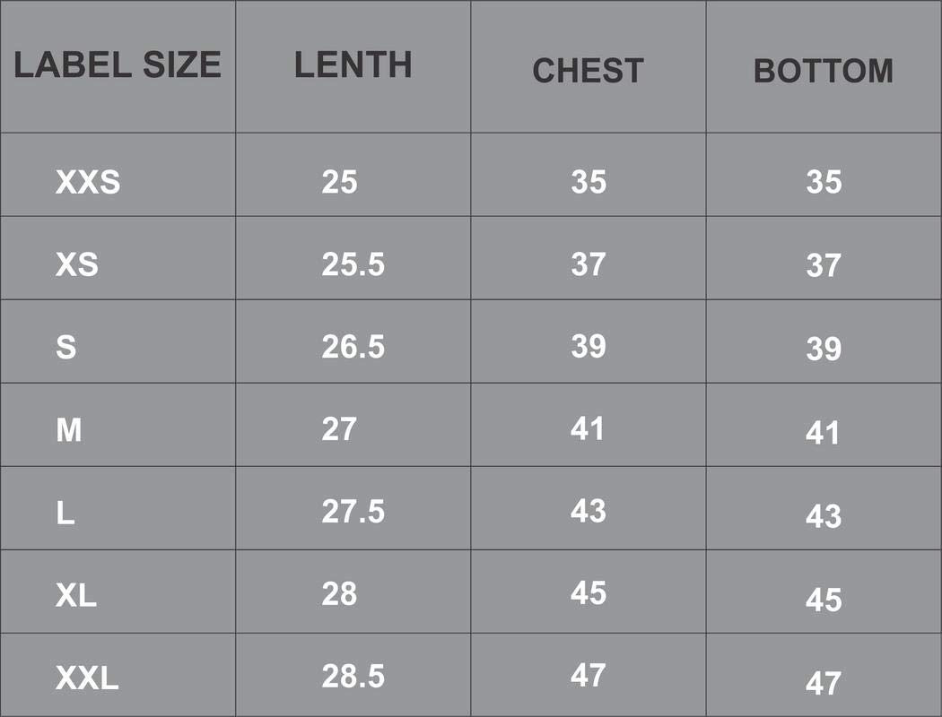Select the length value 28.5
This screenshot has width=942, height=717.
point(353,678)
